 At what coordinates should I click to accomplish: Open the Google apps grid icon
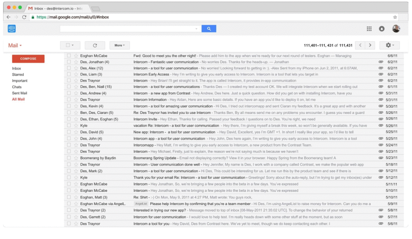click(369, 29)
